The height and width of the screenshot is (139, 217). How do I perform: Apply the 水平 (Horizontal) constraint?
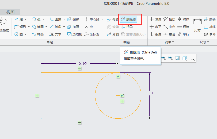[x=155, y=27]
